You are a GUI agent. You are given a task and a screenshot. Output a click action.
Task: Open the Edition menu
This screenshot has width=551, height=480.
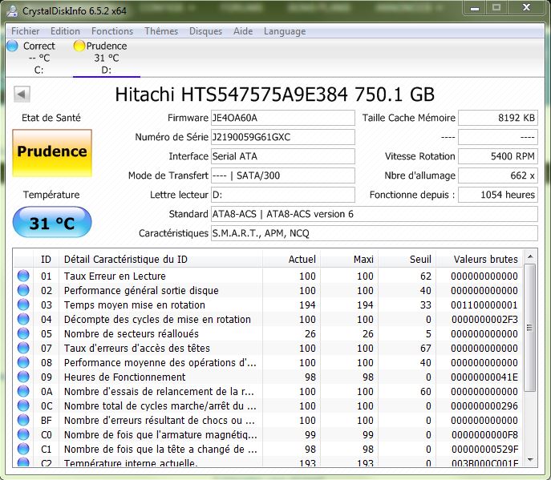coord(65,31)
